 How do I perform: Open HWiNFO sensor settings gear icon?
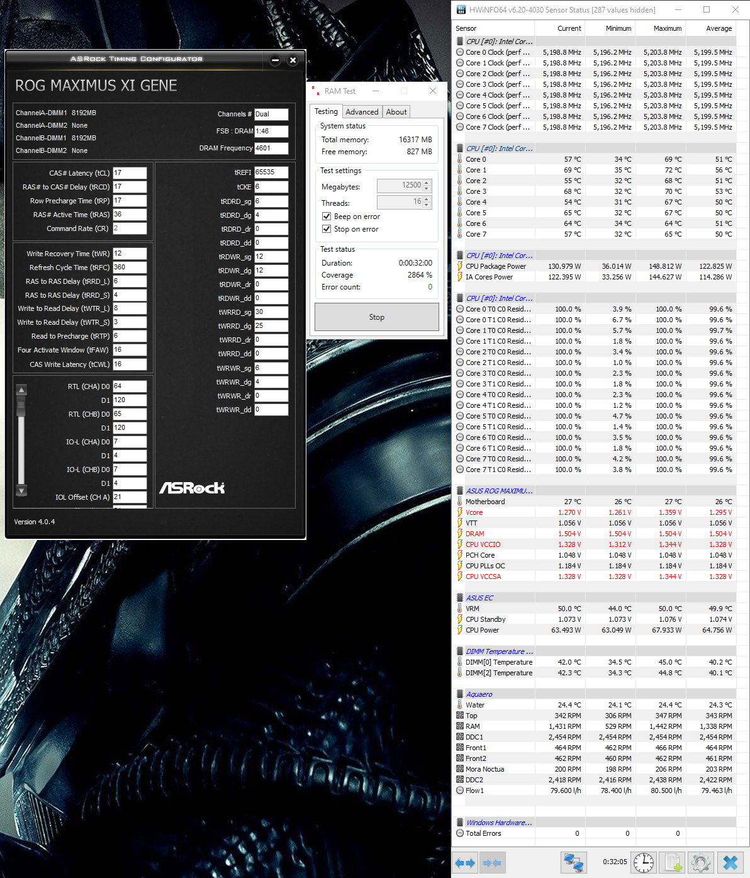700,862
